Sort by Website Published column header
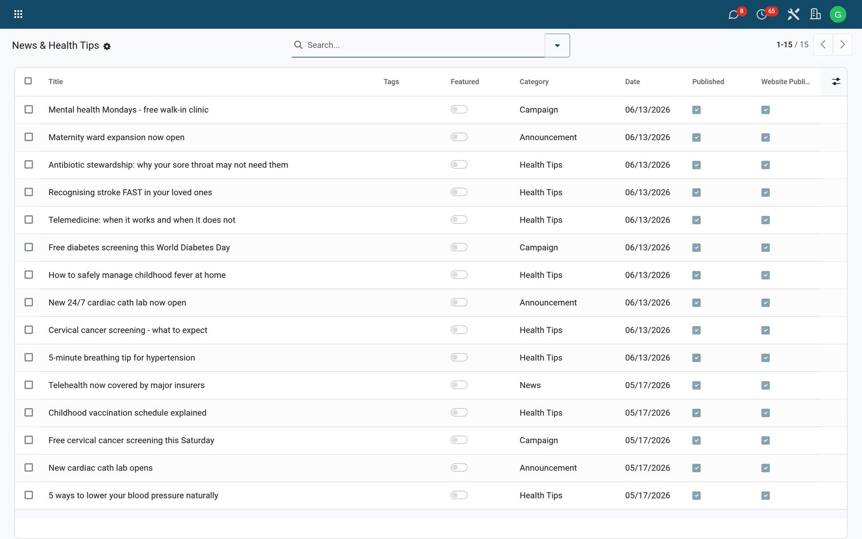 [785, 82]
